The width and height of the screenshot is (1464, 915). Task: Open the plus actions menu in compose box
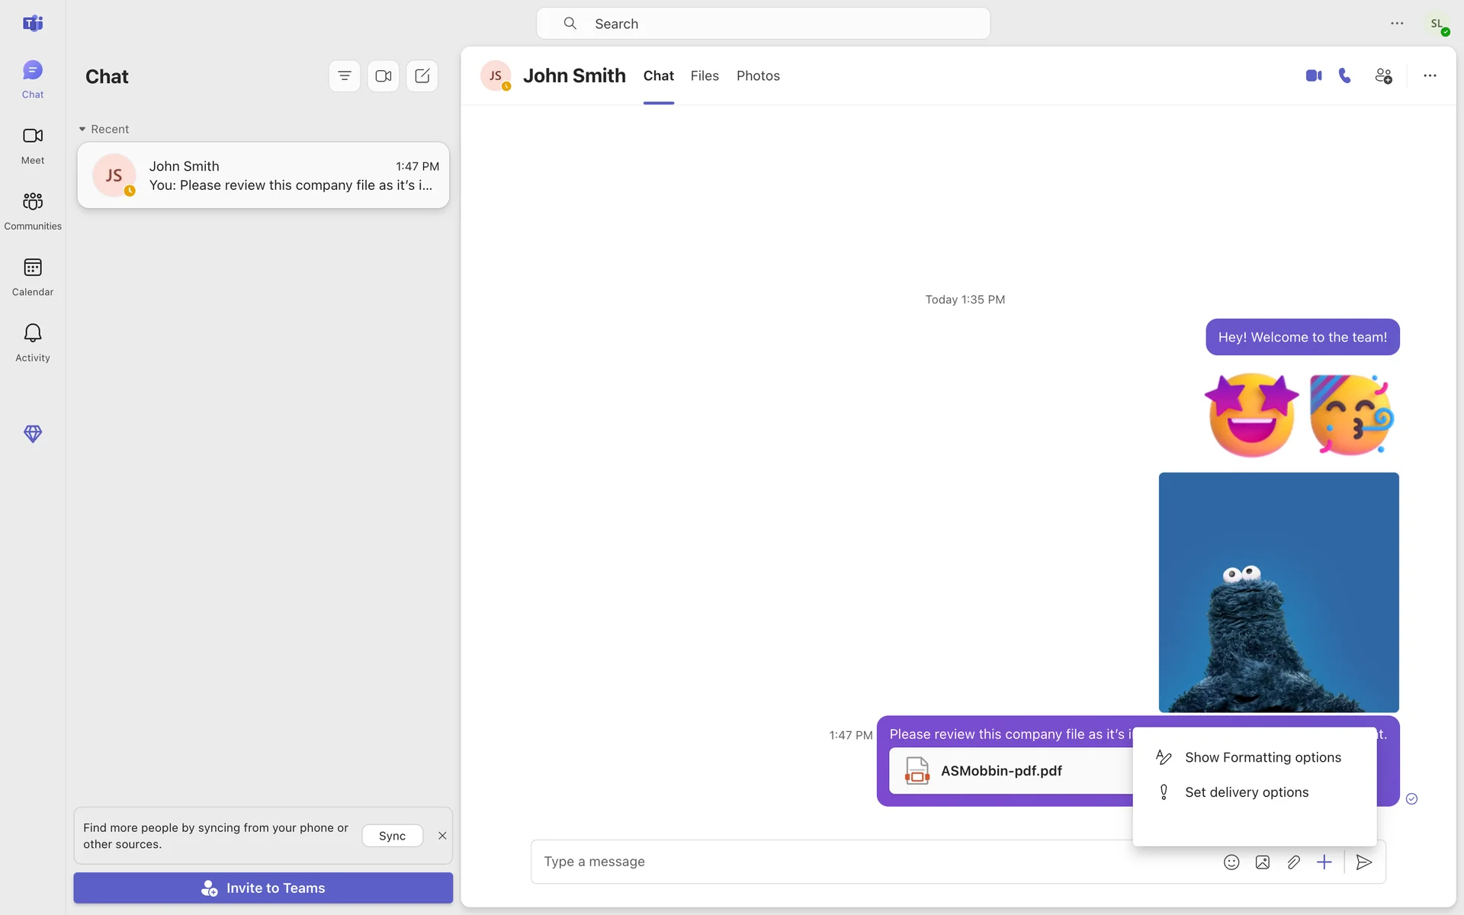point(1324,862)
